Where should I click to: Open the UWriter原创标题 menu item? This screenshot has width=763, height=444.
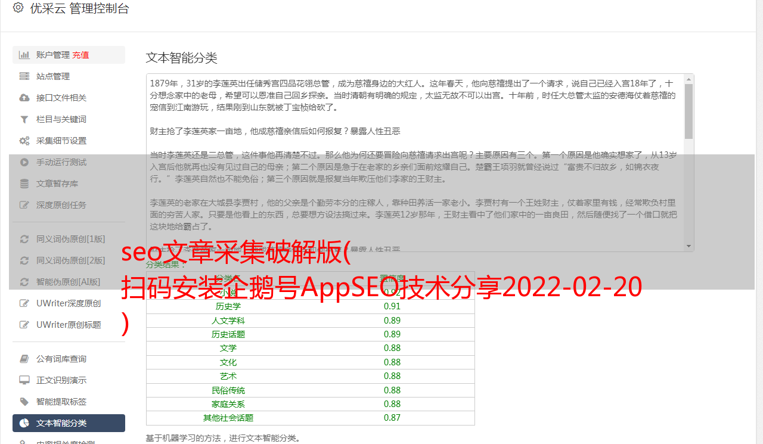(x=69, y=325)
